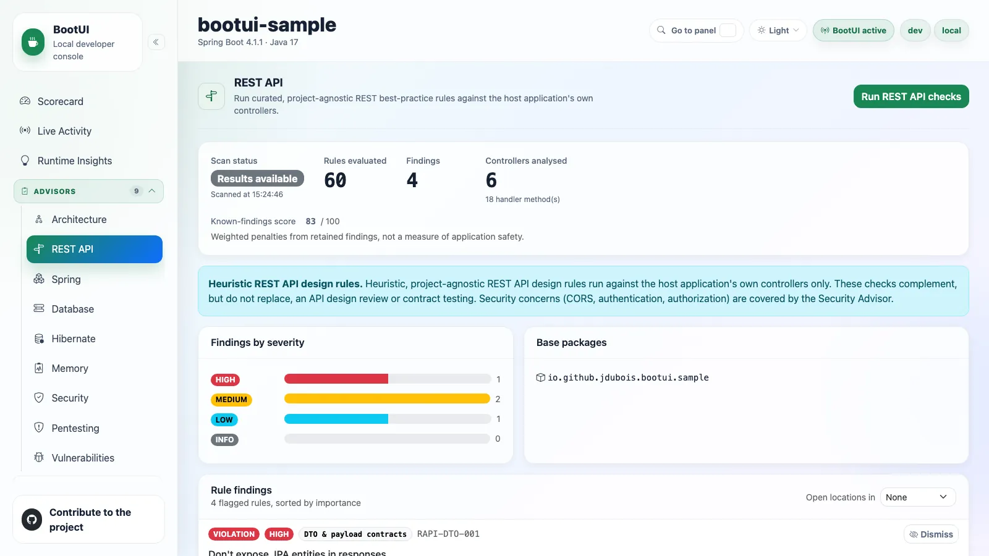Click the dev profile badge

coord(915,30)
